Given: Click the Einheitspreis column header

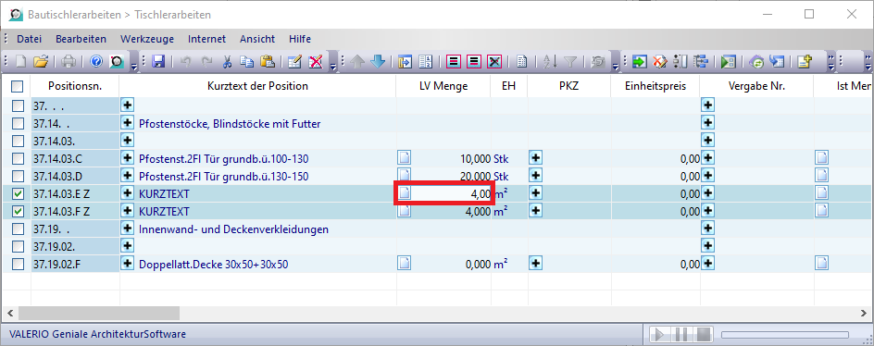Looking at the screenshot, I should (655, 86).
